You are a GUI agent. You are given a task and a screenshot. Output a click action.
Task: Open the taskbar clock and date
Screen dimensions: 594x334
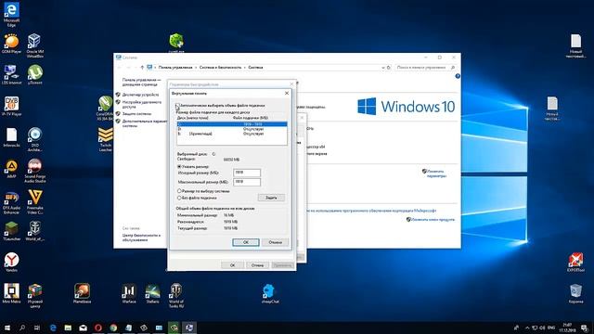567,328
